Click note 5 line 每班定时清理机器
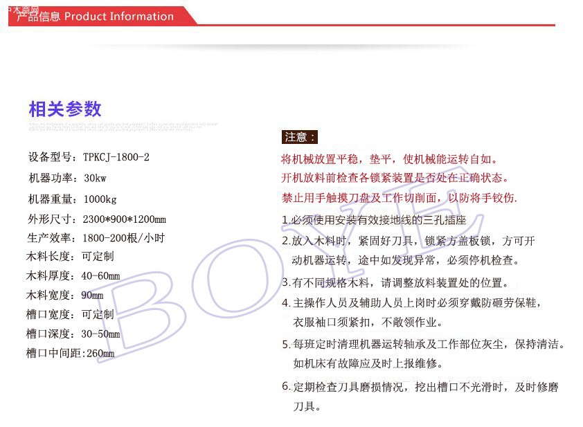This screenshot has height=427, width=583. (423, 344)
